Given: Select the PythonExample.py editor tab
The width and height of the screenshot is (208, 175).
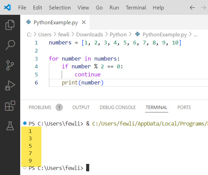Looking at the screenshot, I should tap(55, 22).
